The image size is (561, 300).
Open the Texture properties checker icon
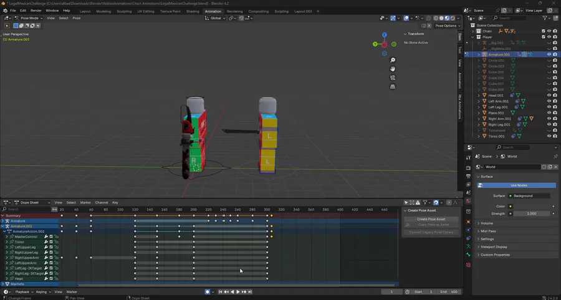pyautogui.click(x=468, y=265)
